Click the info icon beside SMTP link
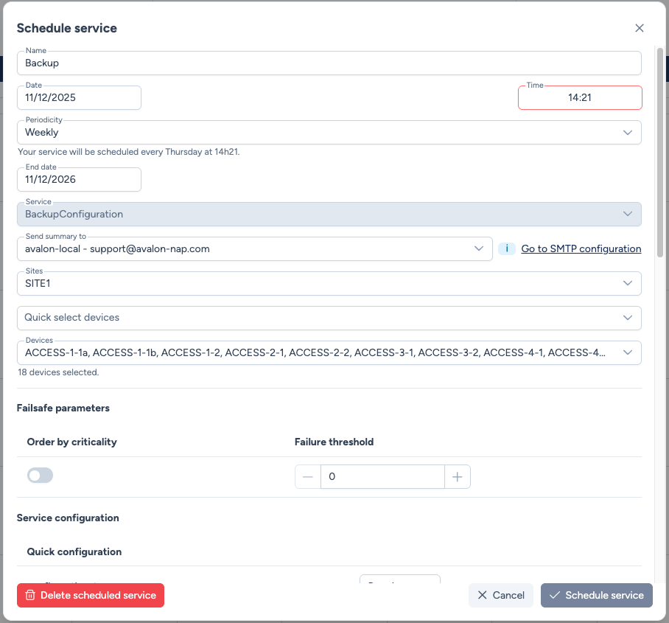Image resolution: width=669 pixels, height=623 pixels. point(507,249)
